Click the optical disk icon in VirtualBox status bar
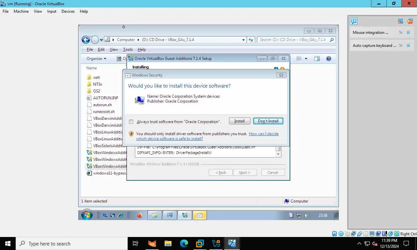 pos(341,234)
